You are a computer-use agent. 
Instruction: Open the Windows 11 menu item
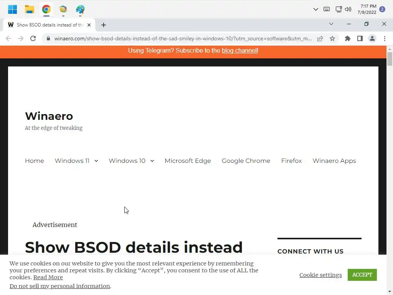click(x=72, y=161)
